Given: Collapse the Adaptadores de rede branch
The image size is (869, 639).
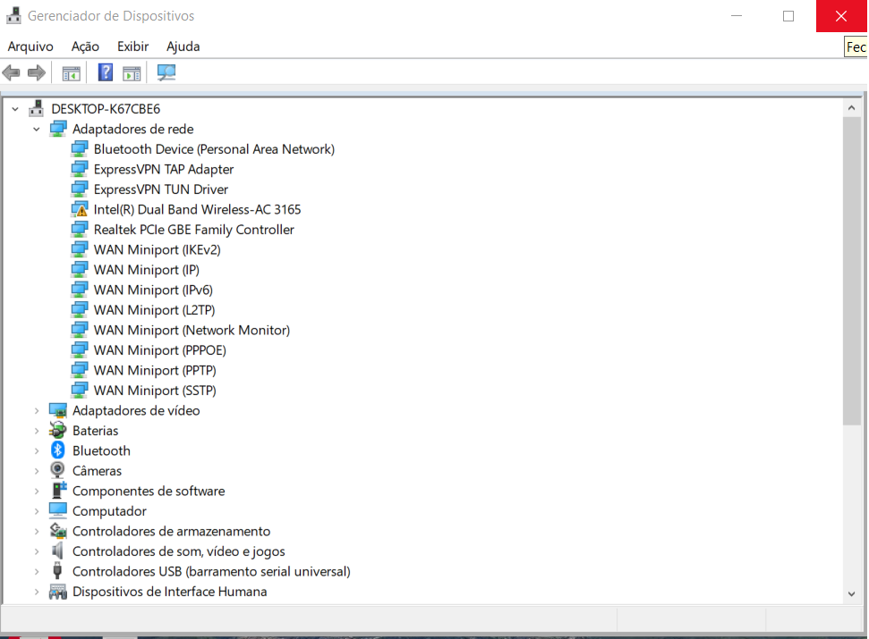Looking at the screenshot, I should coord(37,129).
